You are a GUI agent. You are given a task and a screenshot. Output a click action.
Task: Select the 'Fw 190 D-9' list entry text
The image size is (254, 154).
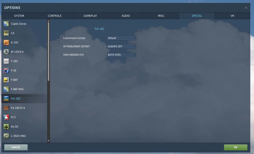click(x=18, y=108)
